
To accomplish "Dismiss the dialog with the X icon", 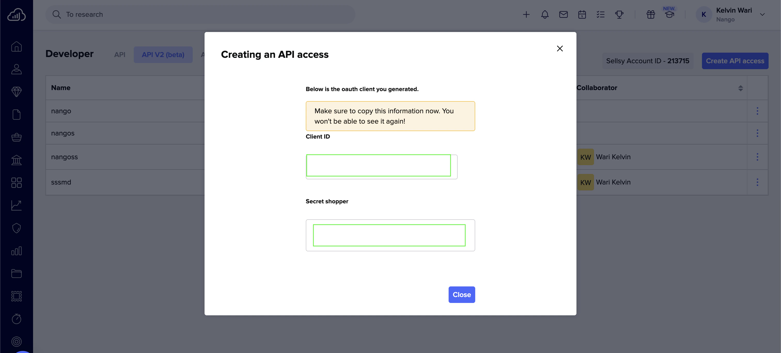I will coord(560,49).
